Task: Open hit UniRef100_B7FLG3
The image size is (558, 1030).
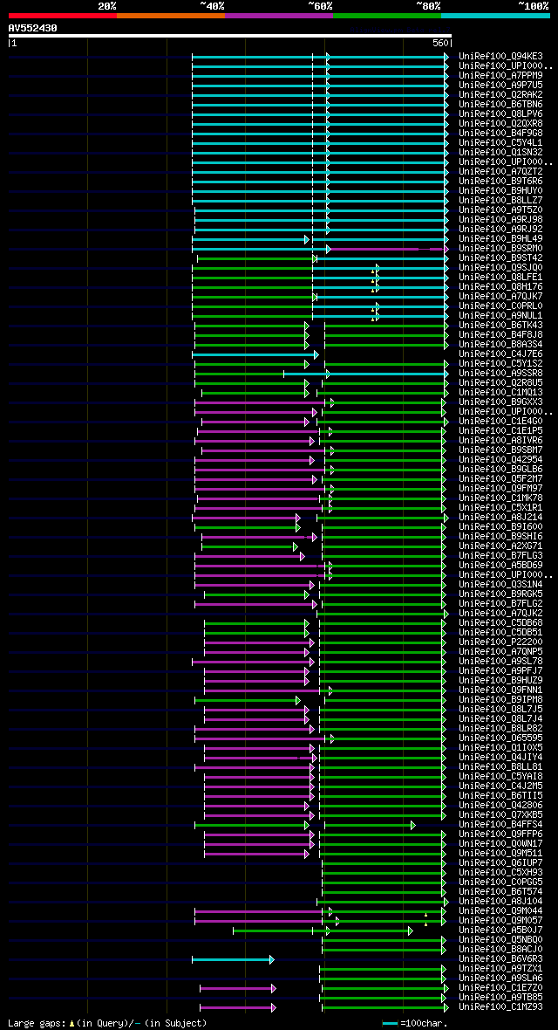Action: (x=500, y=556)
